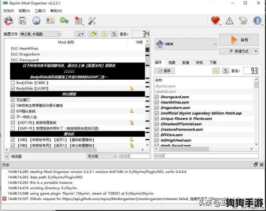This screenshot has width=266, height=211.
Task: Switch to the 数据 tab
Action: coord(185,62)
